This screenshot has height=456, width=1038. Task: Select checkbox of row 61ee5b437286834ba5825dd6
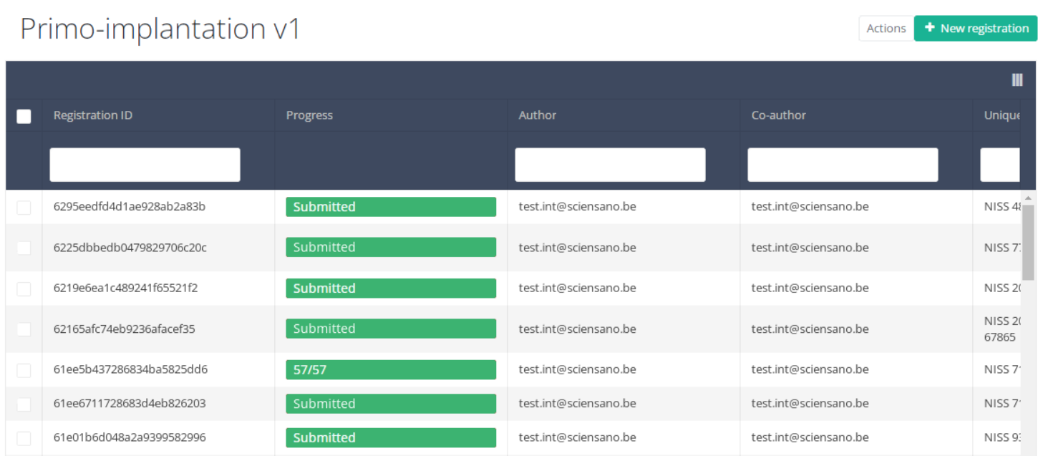(24, 370)
